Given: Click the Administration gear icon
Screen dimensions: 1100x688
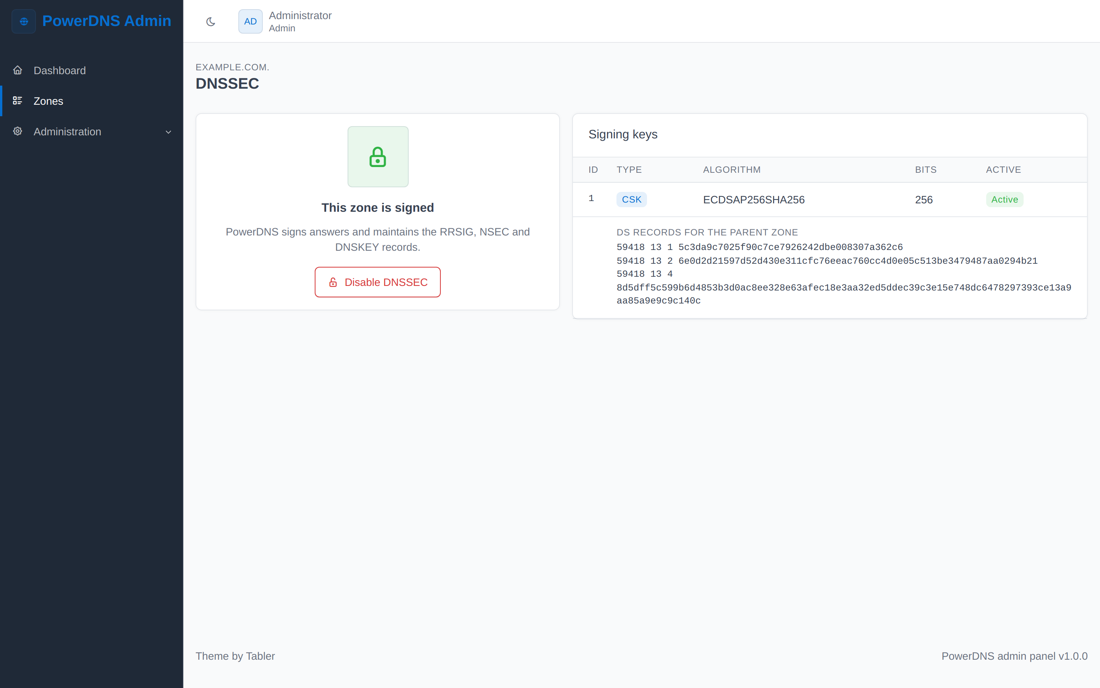Looking at the screenshot, I should click(18, 131).
